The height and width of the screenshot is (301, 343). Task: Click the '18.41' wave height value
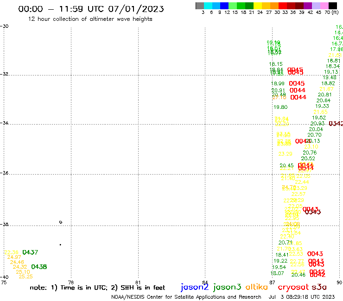(x=282, y=255)
